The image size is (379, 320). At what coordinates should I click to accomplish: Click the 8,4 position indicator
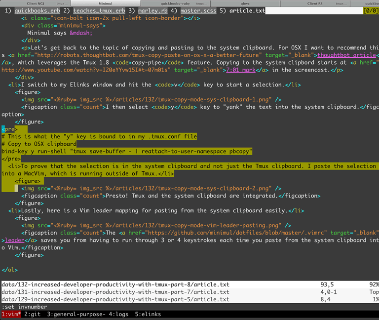pos(325,299)
